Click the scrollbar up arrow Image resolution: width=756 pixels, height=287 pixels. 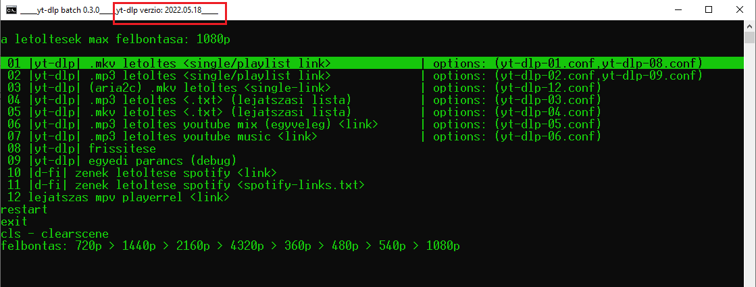click(750, 25)
